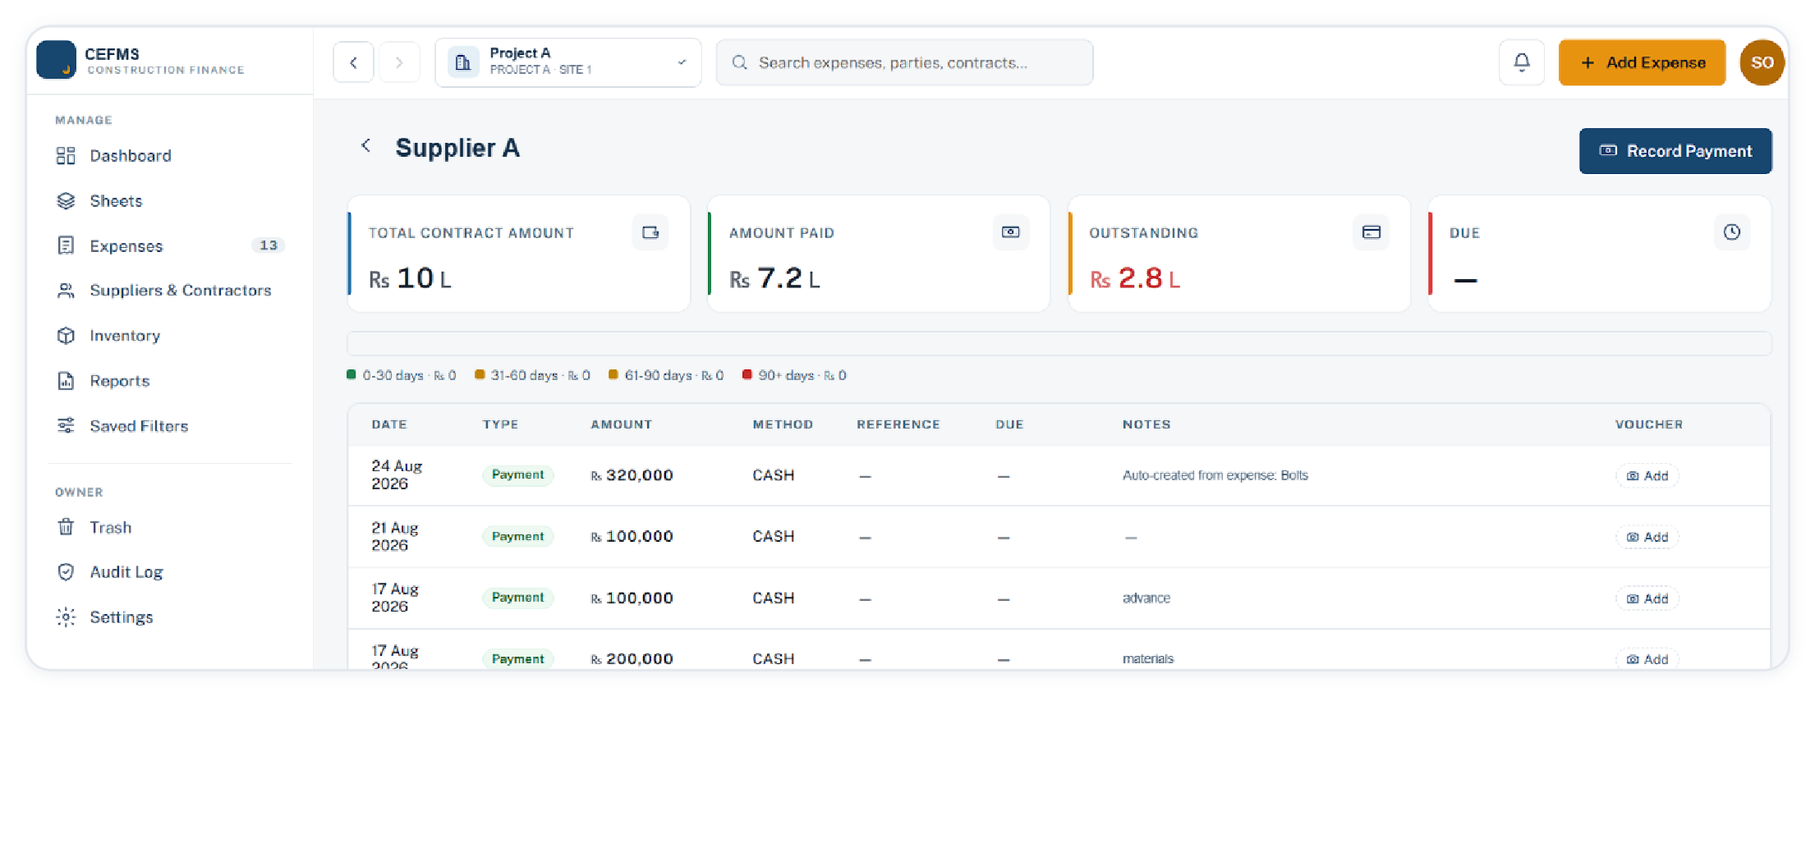Click the VOUCHER column header
Image resolution: width=1815 pixels, height=848 pixels.
pyautogui.click(x=1649, y=424)
